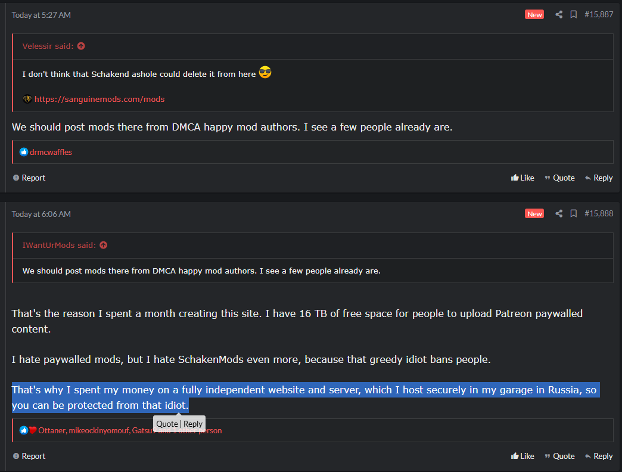The image size is (622, 472).
Task: Report the 6:06 AM post
Action: coord(29,456)
